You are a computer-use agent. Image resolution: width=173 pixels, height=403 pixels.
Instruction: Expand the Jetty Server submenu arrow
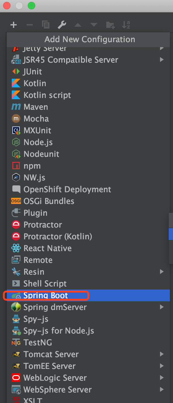click(x=162, y=48)
